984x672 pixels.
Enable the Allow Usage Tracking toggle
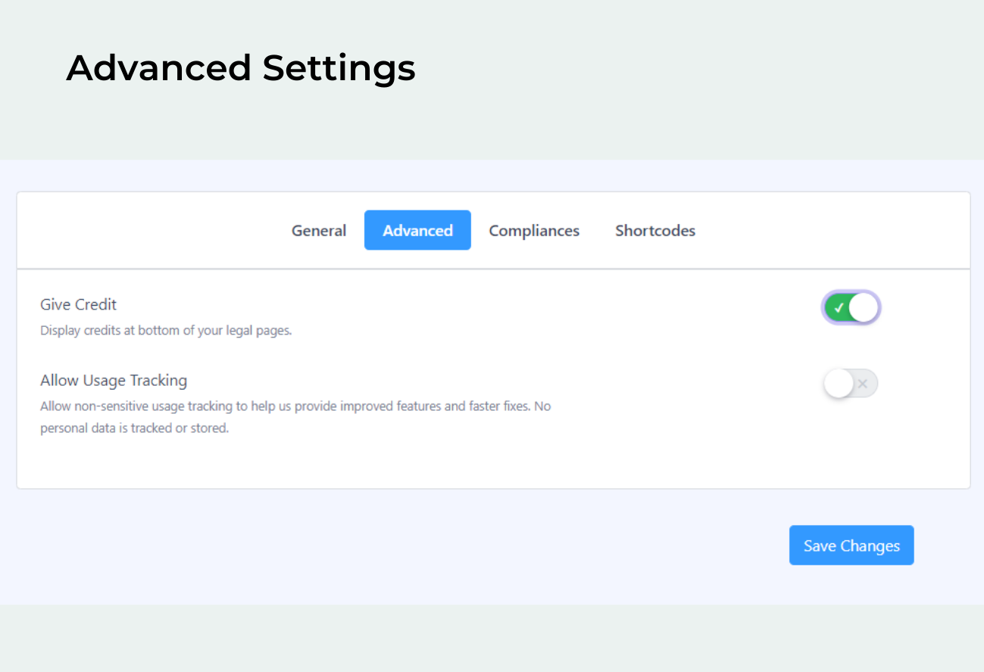tap(851, 384)
